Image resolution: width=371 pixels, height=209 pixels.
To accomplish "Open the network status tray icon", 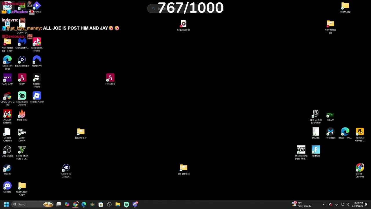I will tap(343, 204).
